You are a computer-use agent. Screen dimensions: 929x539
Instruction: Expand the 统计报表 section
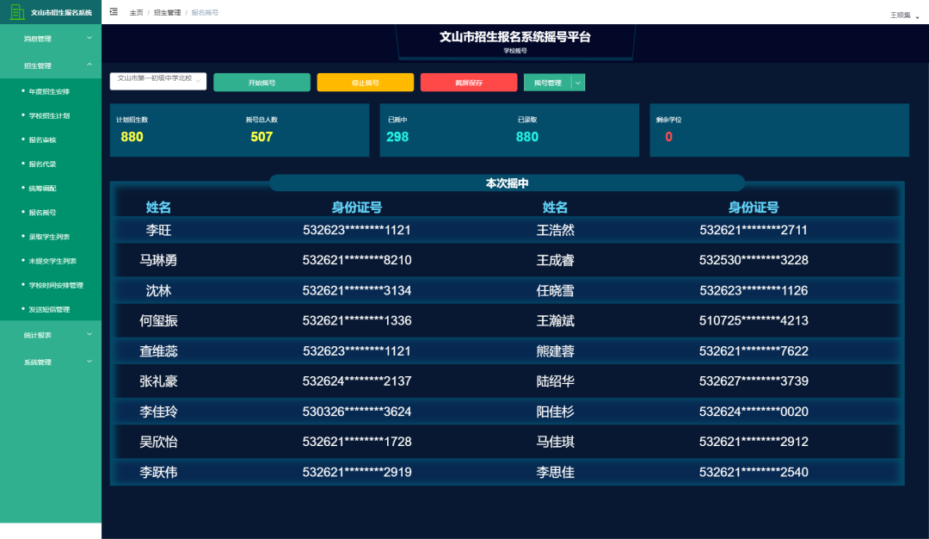tap(50, 337)
